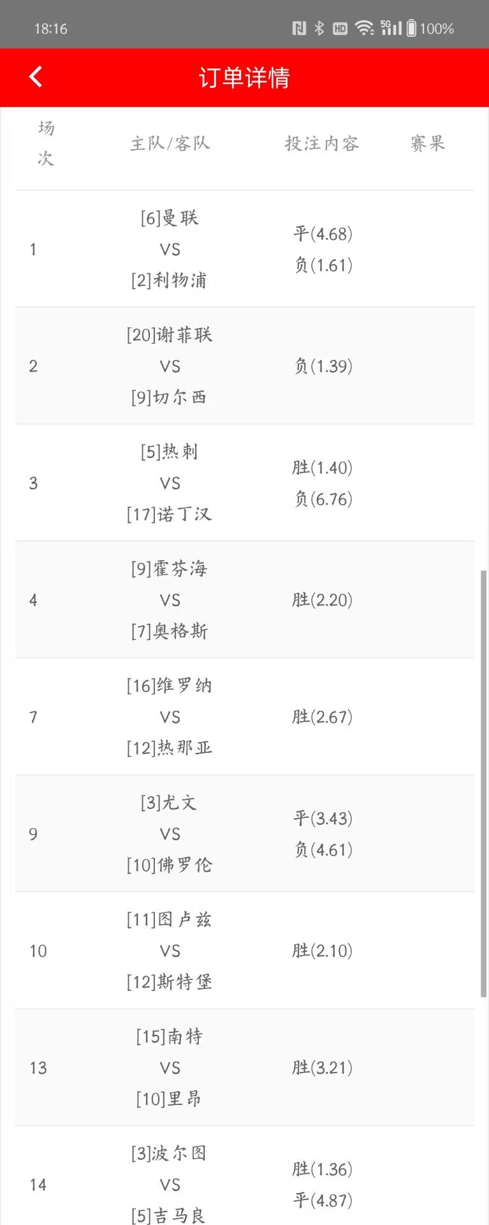
Task: Tap the 5G signal strength icon
Action: coord(391,27)
